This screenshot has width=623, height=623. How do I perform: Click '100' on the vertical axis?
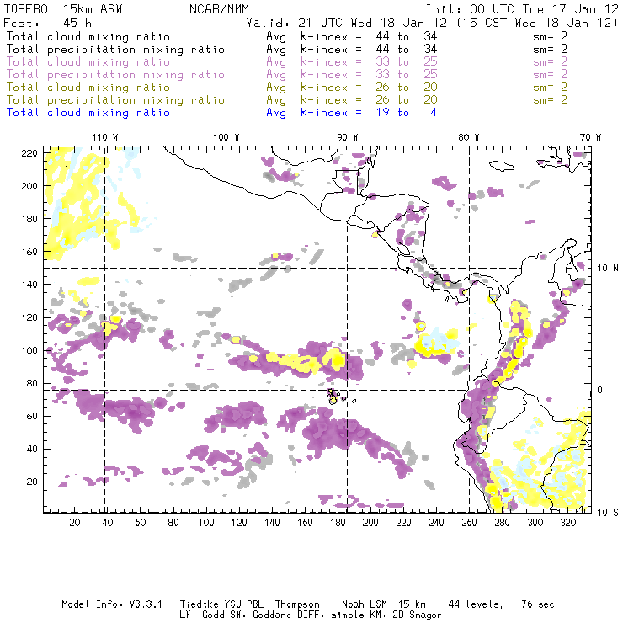29,350
